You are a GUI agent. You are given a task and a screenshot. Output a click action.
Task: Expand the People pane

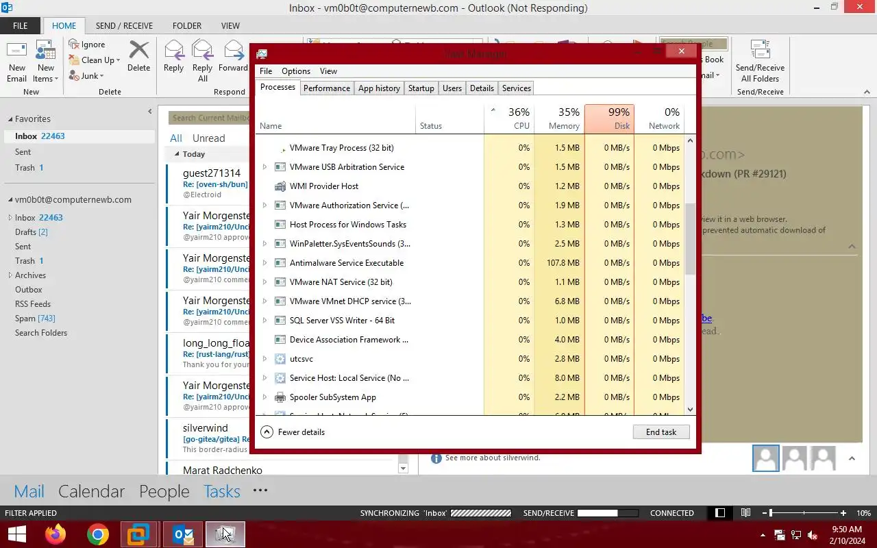[x=852, y=459]
